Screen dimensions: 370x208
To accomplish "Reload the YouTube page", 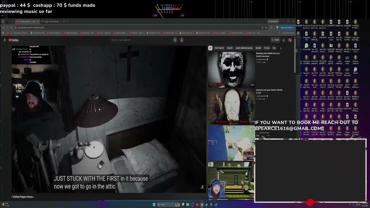I will coord(11,27).
